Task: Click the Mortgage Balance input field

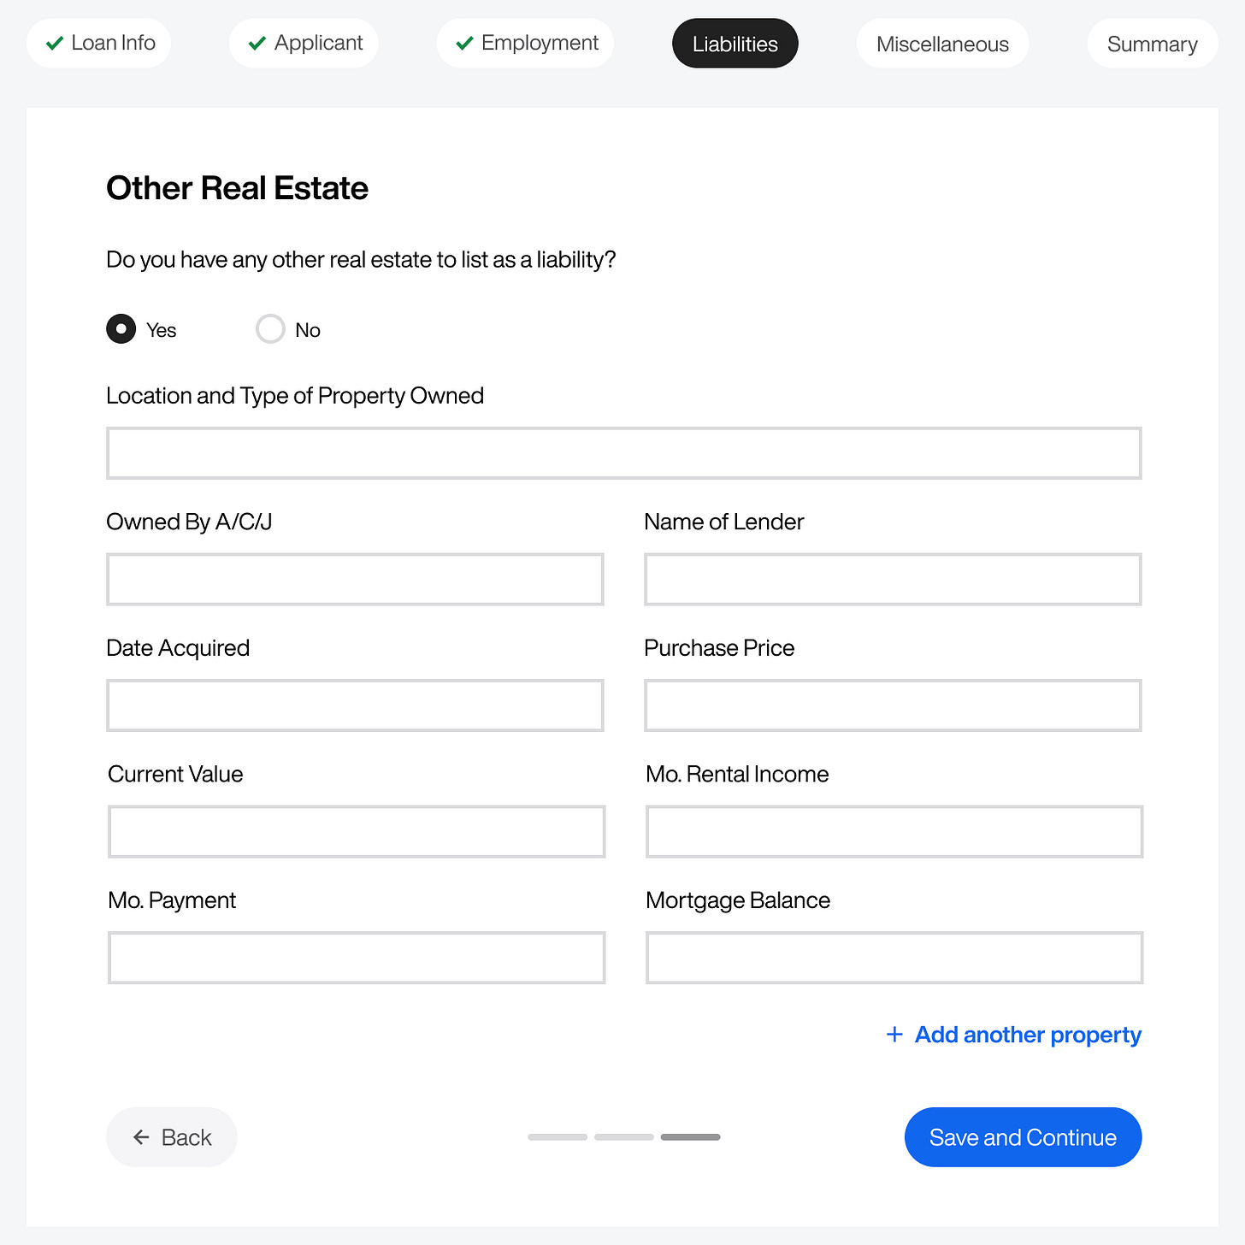Action: (x=894, y=958)
